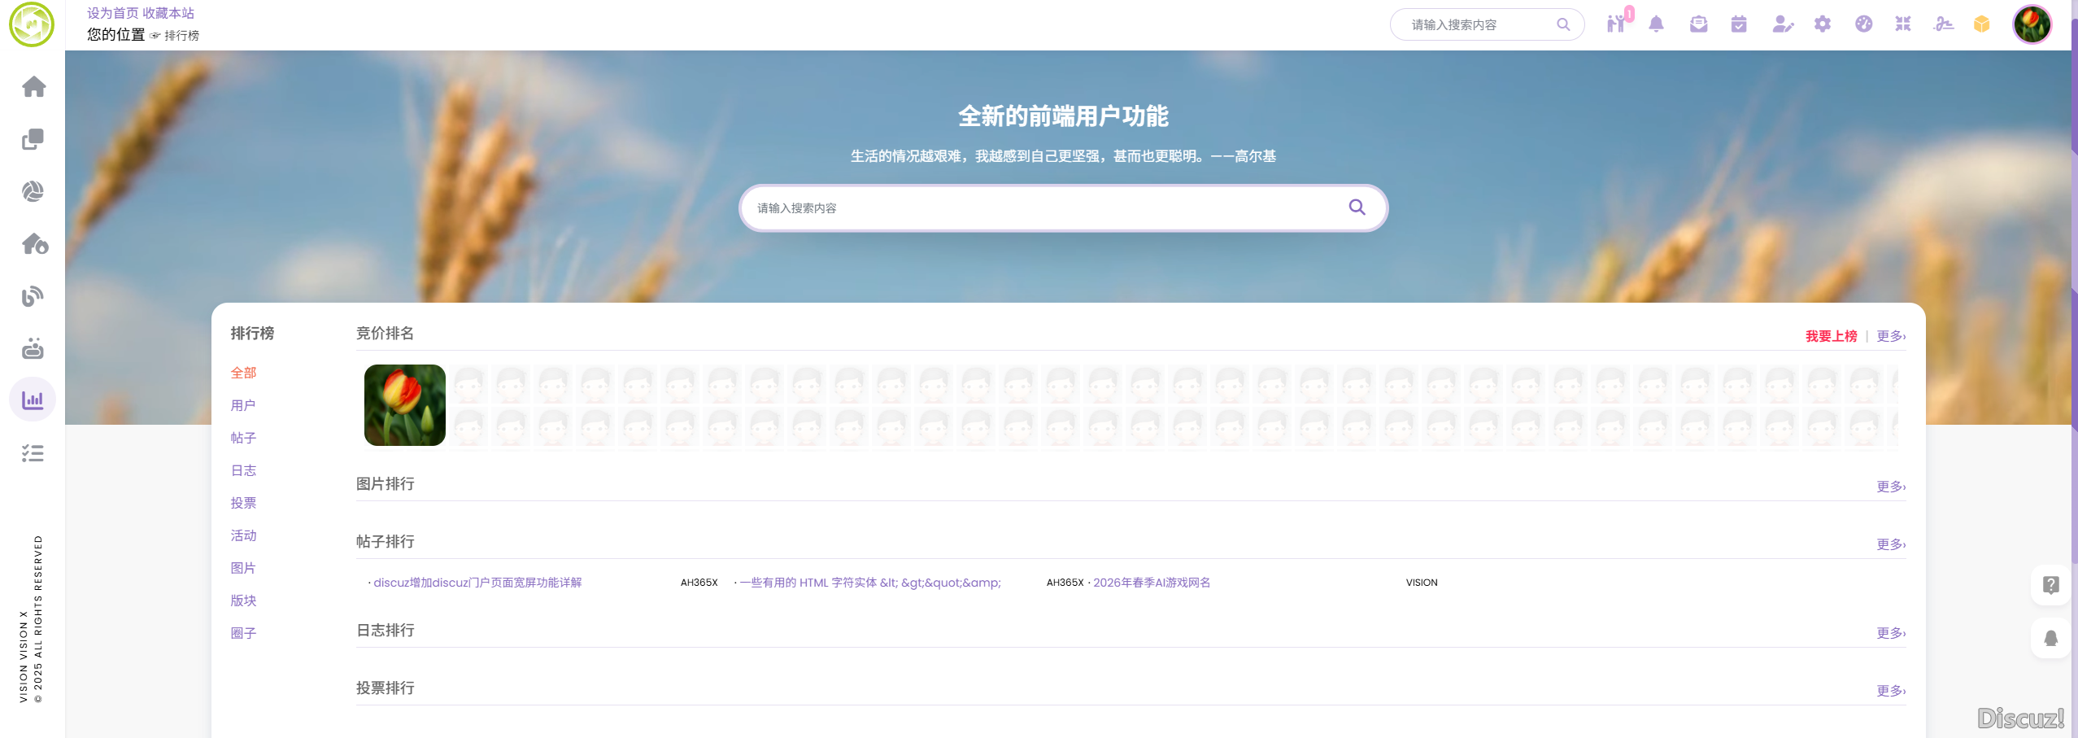
Task: Open the user avatar menu at top right
Action: point(2031,24)
